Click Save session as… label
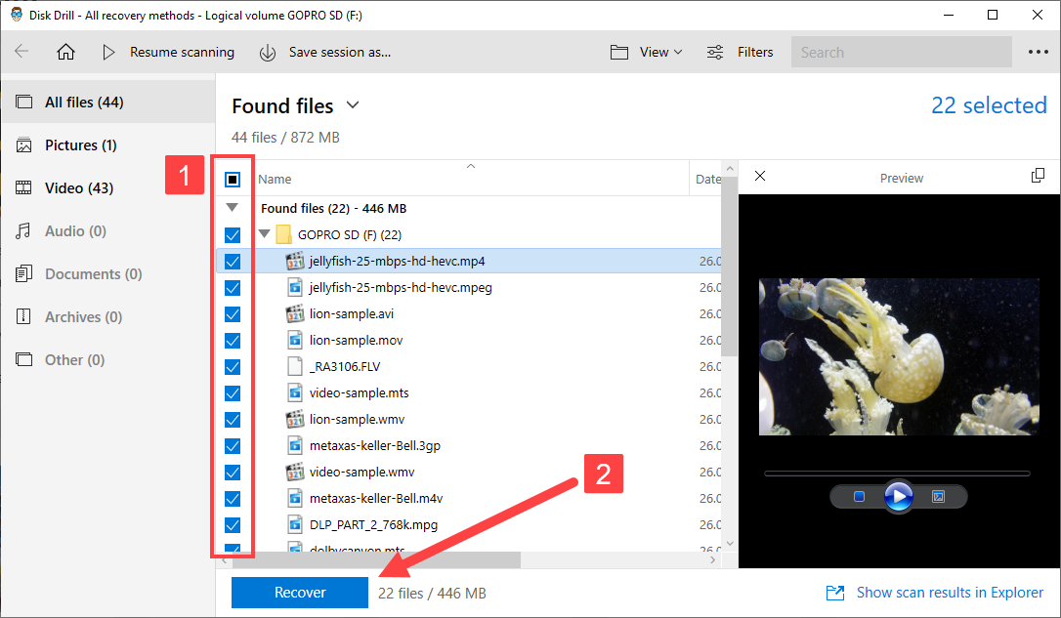Viewport: 1061px width, 618px height. [x=340, y=52]
